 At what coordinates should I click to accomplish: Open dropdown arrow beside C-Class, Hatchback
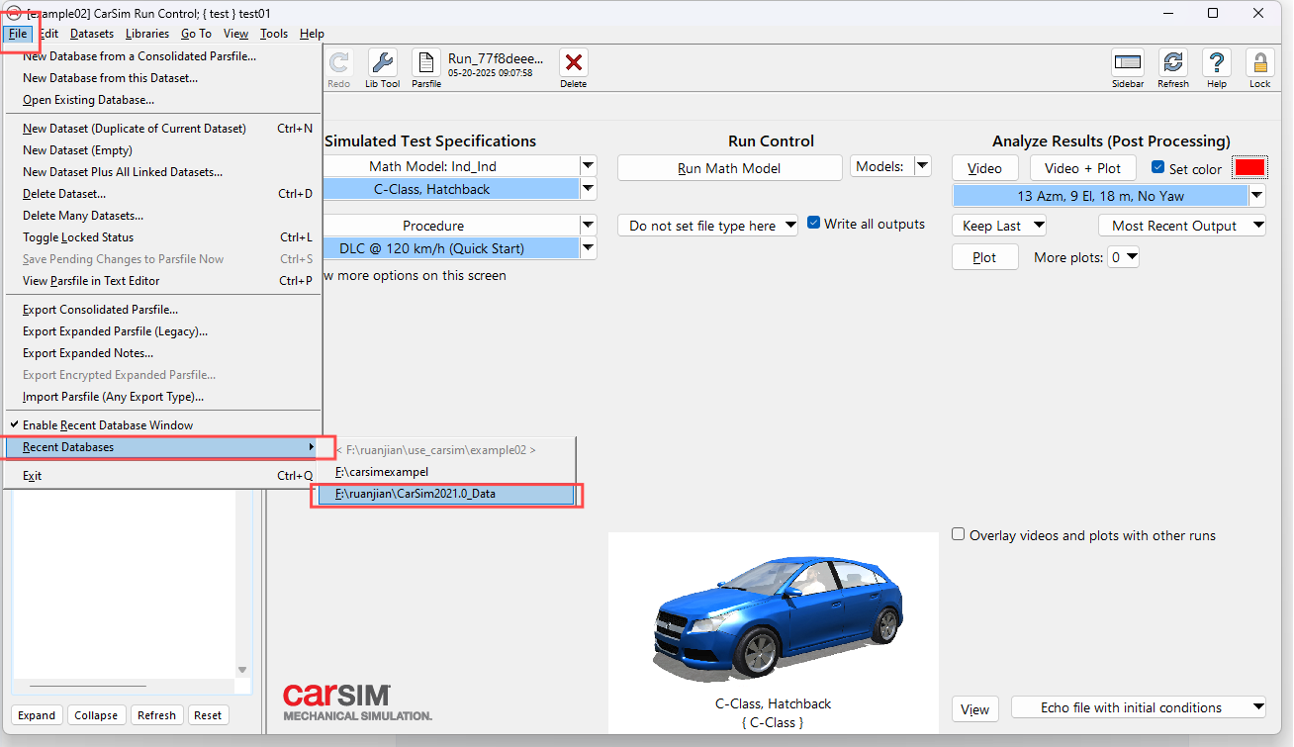[589, 189]
